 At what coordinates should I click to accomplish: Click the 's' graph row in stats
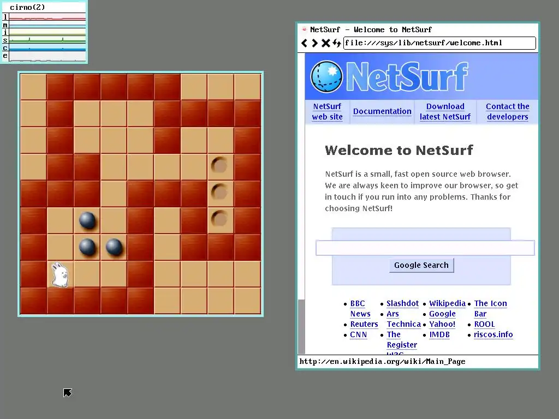click(x=44, y=40)
